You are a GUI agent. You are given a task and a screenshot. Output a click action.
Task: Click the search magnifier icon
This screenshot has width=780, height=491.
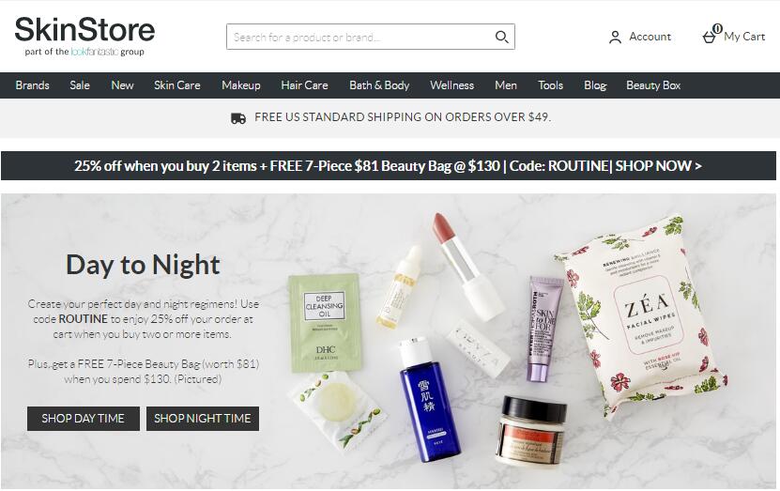coord(501,37)
